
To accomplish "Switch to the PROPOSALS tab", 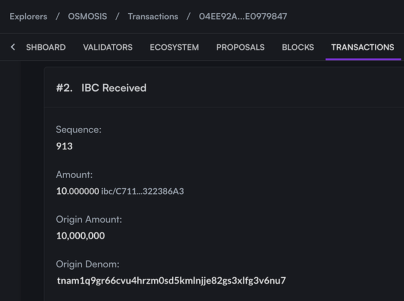I will [x=240, y=47].
